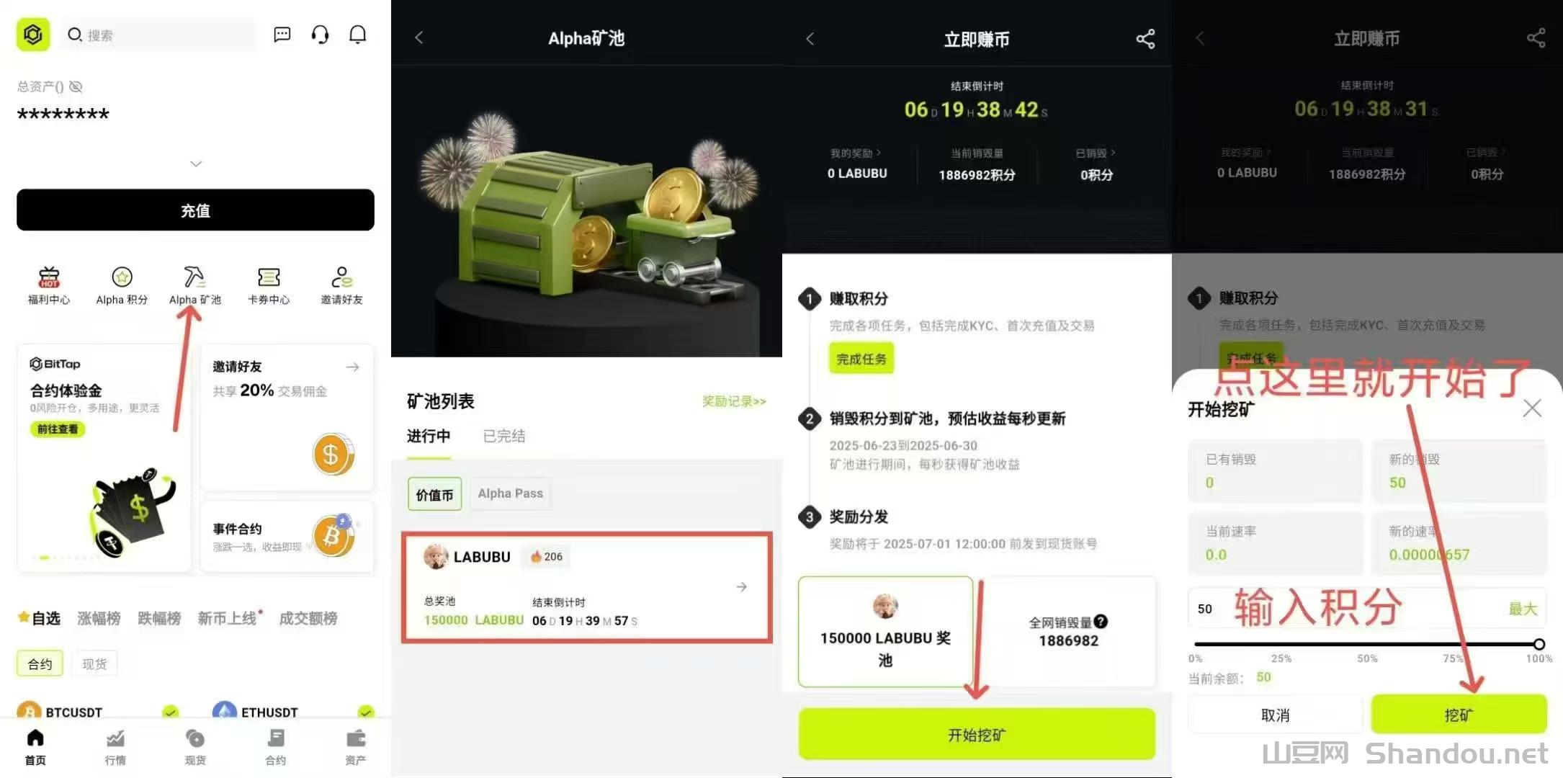
Task: Open the notifications bell icon
Action: pyautogui.click(x=358, y=35)
